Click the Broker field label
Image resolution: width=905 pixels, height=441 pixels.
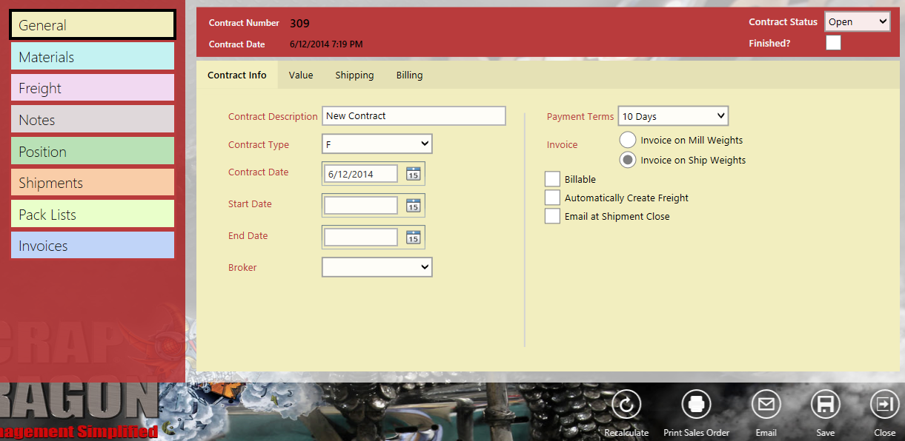242,267
